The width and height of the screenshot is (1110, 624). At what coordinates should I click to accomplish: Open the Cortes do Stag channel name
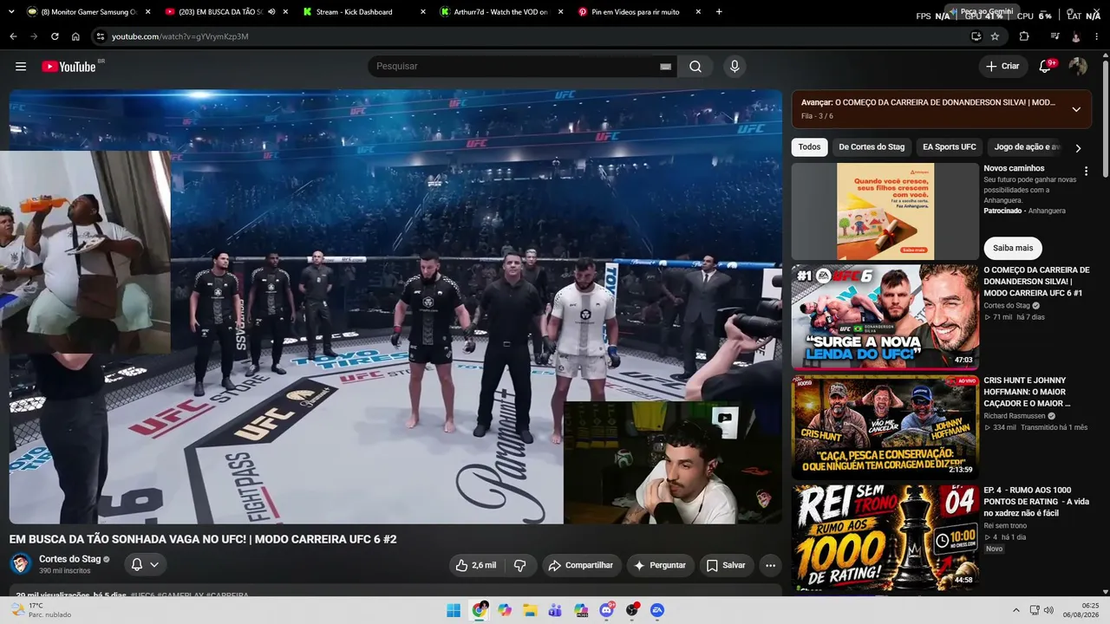coord(69,559)
